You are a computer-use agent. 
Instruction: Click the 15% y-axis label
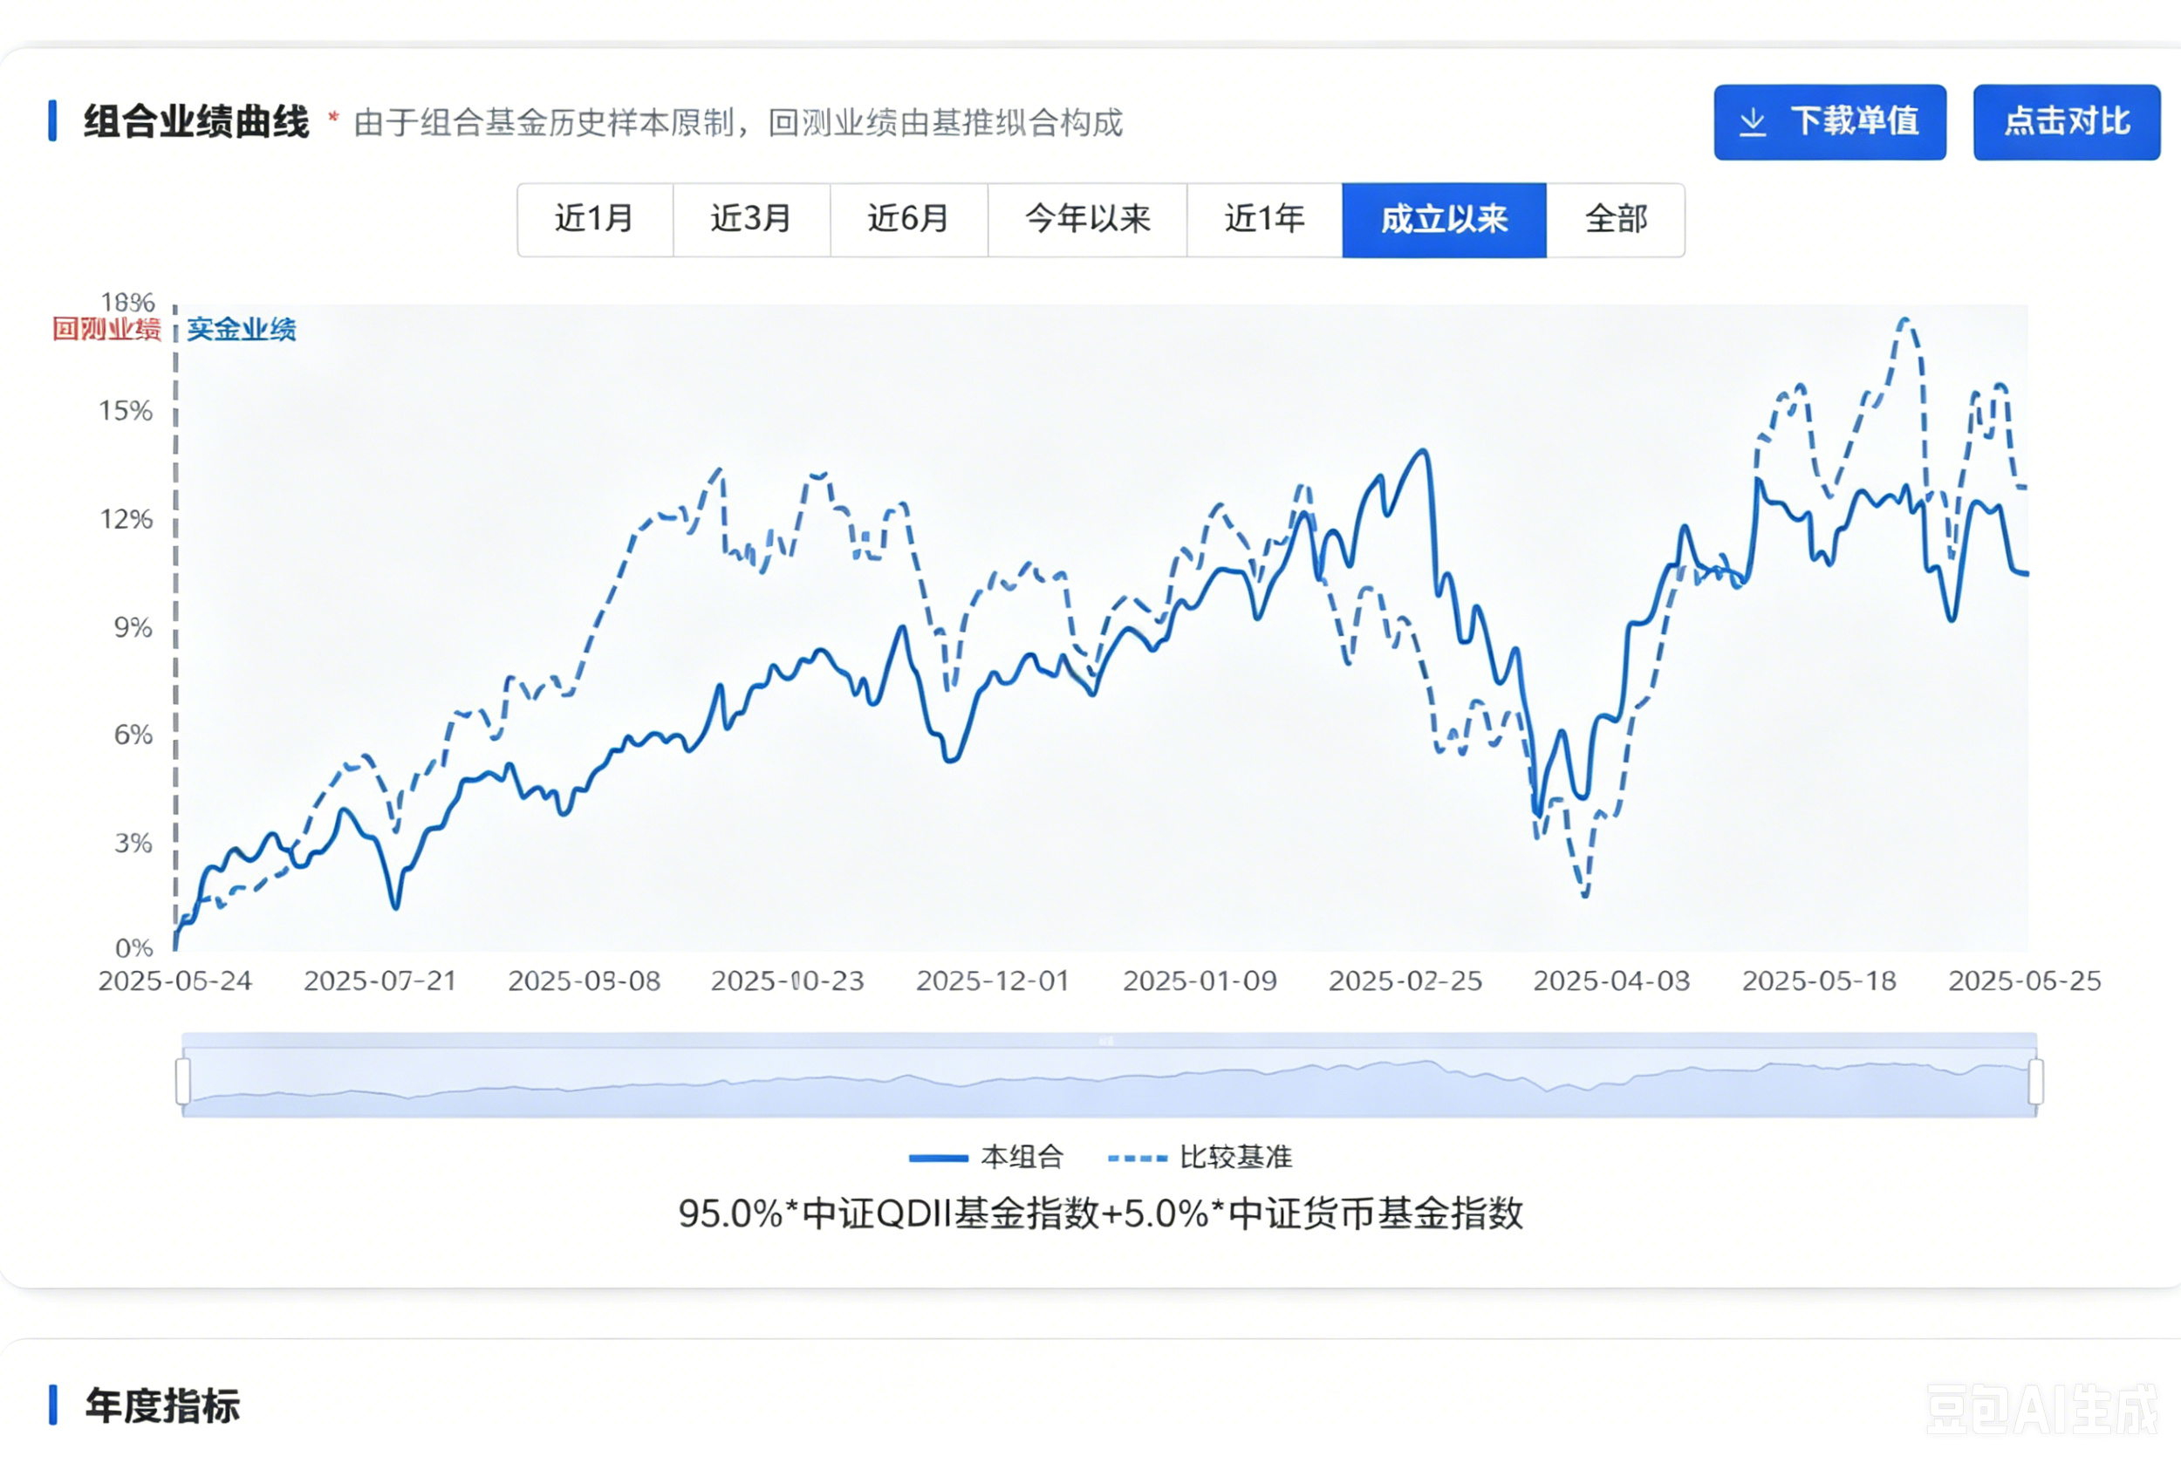(125, 411)
